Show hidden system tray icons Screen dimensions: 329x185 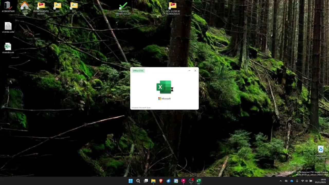[x=280, y=181]
